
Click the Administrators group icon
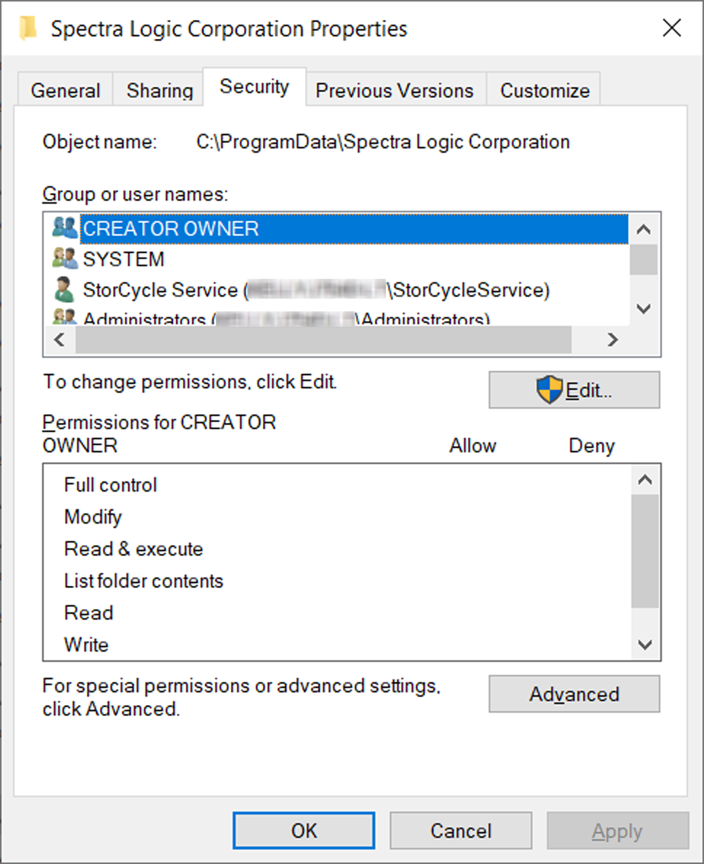click(65, 317)
